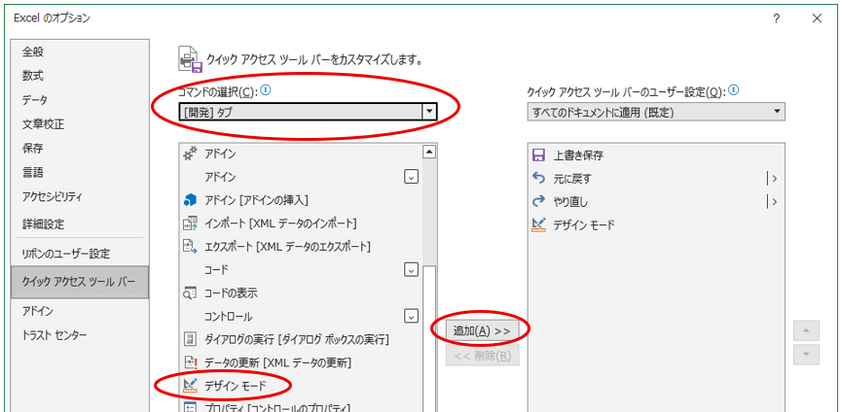
Task: Click info icon next to ユーザー設定 label
Action: pos(735,90)
